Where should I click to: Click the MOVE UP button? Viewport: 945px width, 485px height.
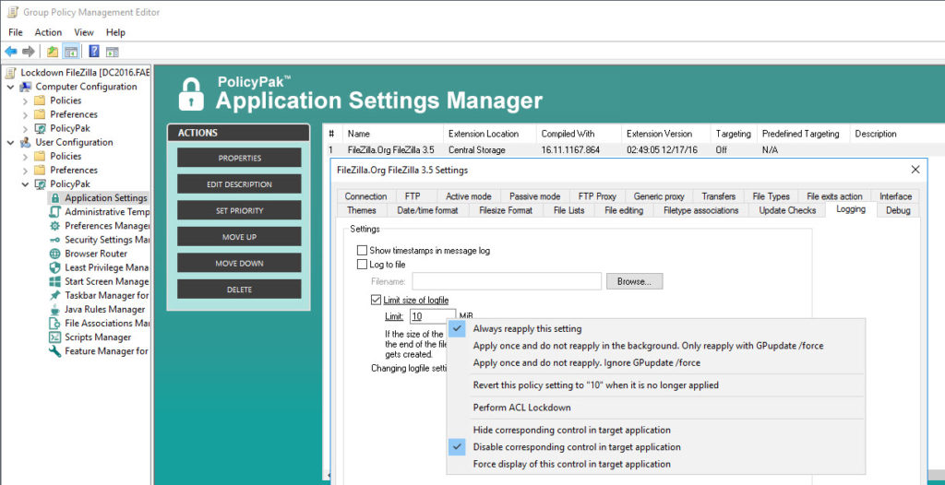tap(239, 237)
